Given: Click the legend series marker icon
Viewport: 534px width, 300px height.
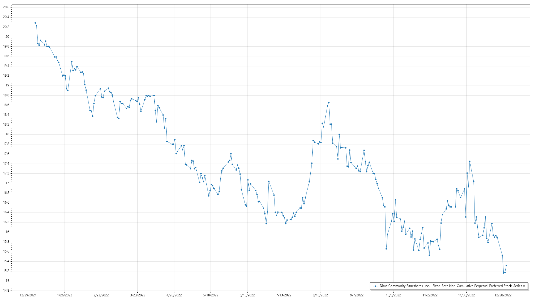Looking at the screenshot, I should click(x=375, y=286).
